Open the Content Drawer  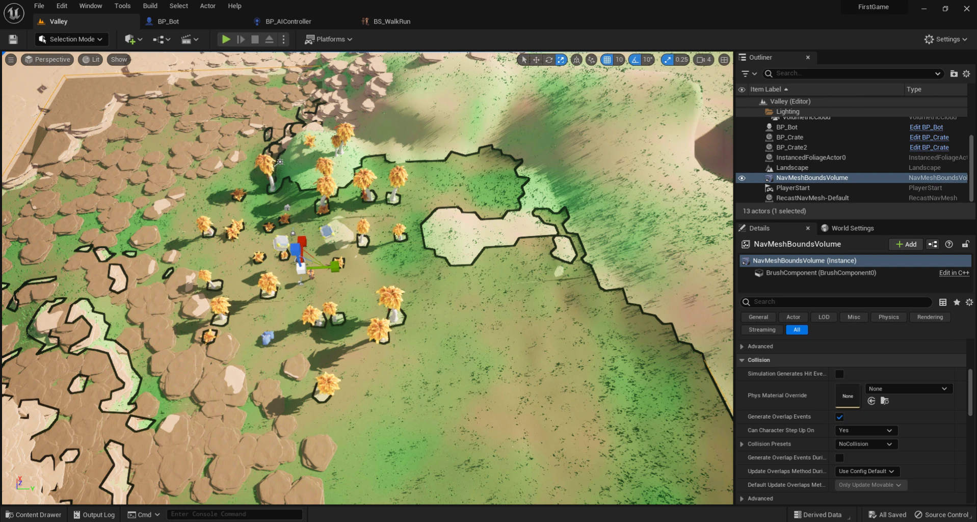pos(33,515)
